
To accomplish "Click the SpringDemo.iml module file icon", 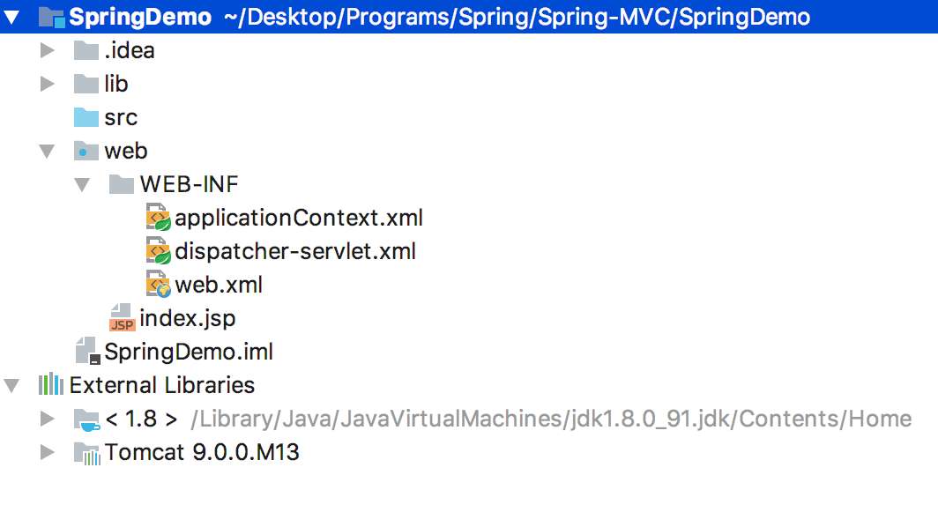I will click(x=87, y=351).
